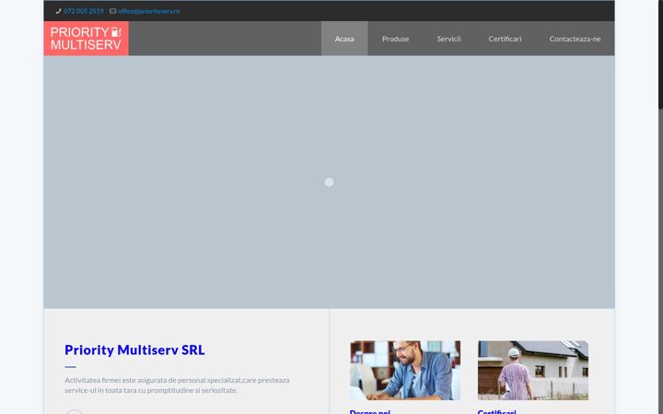Go to Acasa menu item
The width and height of the screenshot is (663, 414).
pos(344,39)
